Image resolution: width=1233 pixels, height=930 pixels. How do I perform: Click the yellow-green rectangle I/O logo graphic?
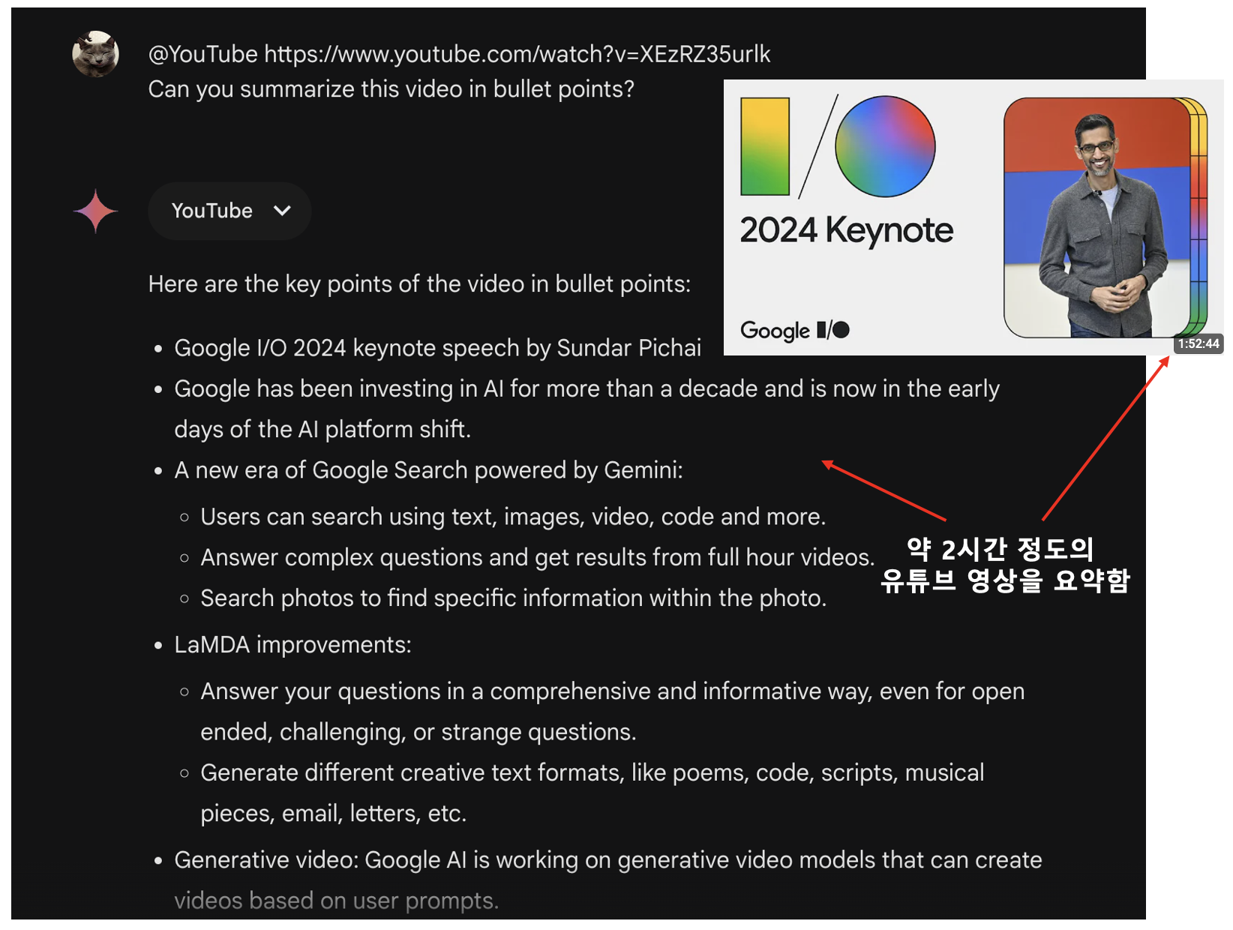click(765, 146)
